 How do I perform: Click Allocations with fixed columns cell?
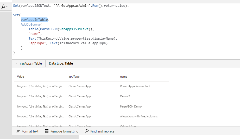[139, 116]
